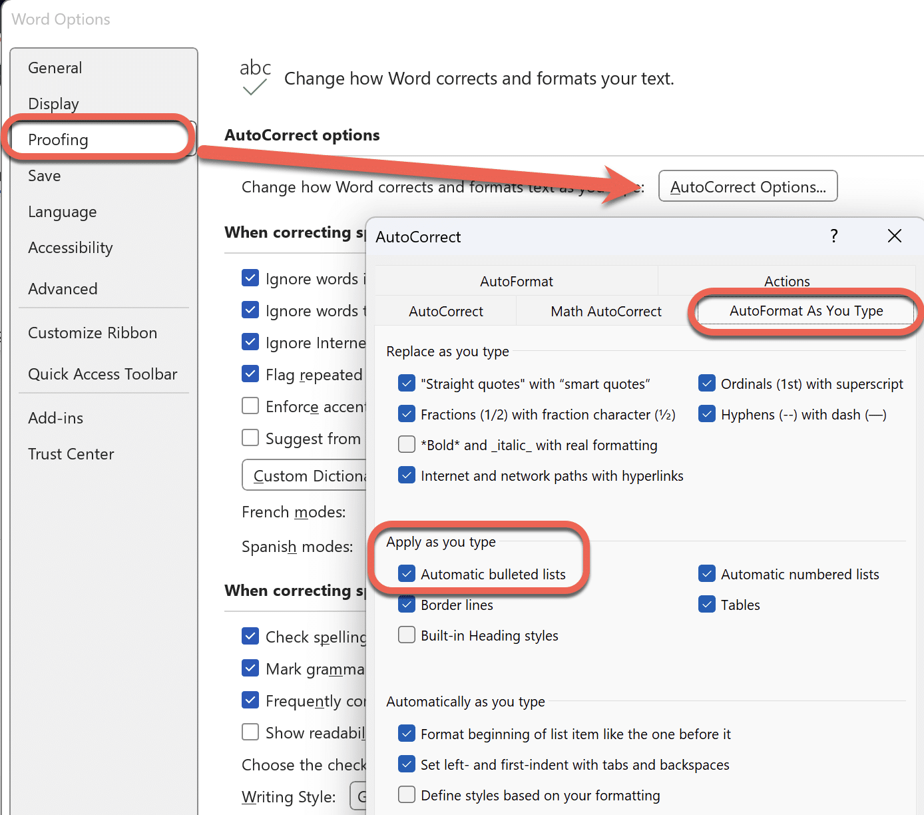Enable Built-in Heading styles checkbox

(407, 635)
